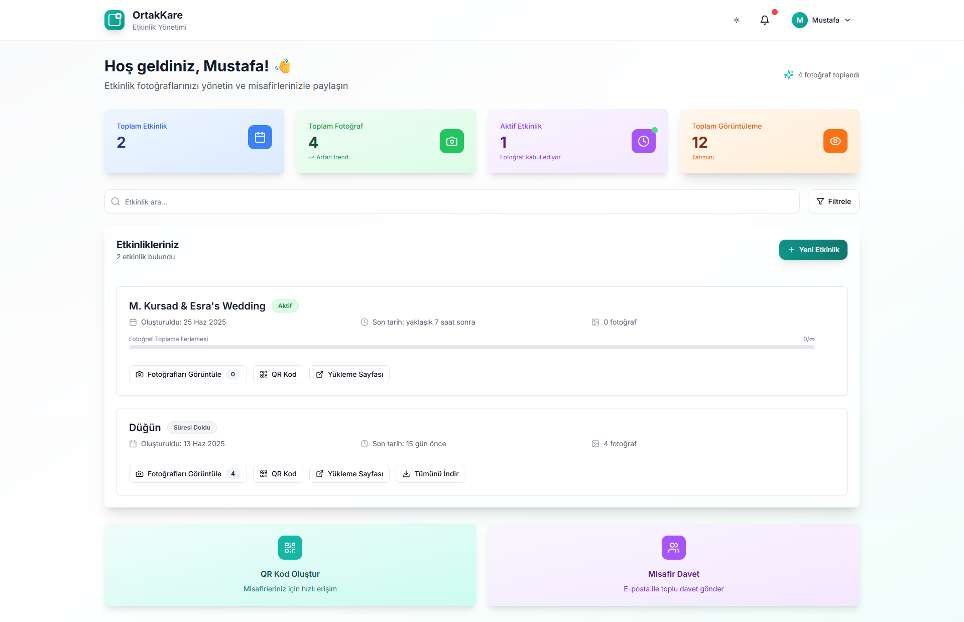The image size is (964, 622).
Task: Open M. Kursad & Esra's Wedding title
Action: 197,306
